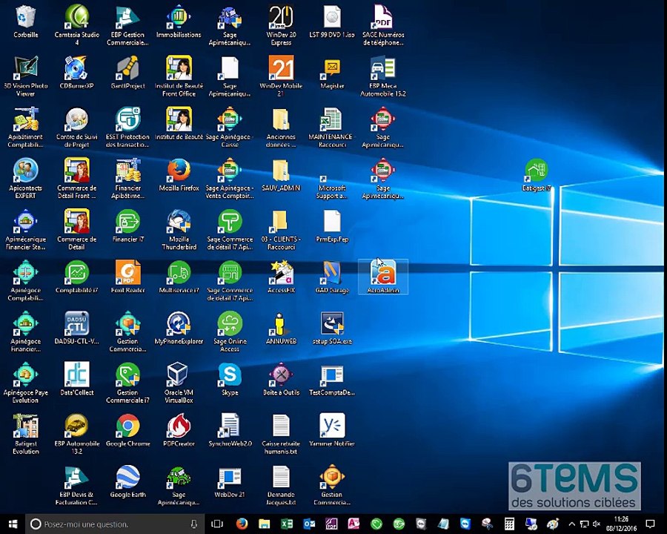Launch Mozilla Firefox from the desktop

(179, 174)
